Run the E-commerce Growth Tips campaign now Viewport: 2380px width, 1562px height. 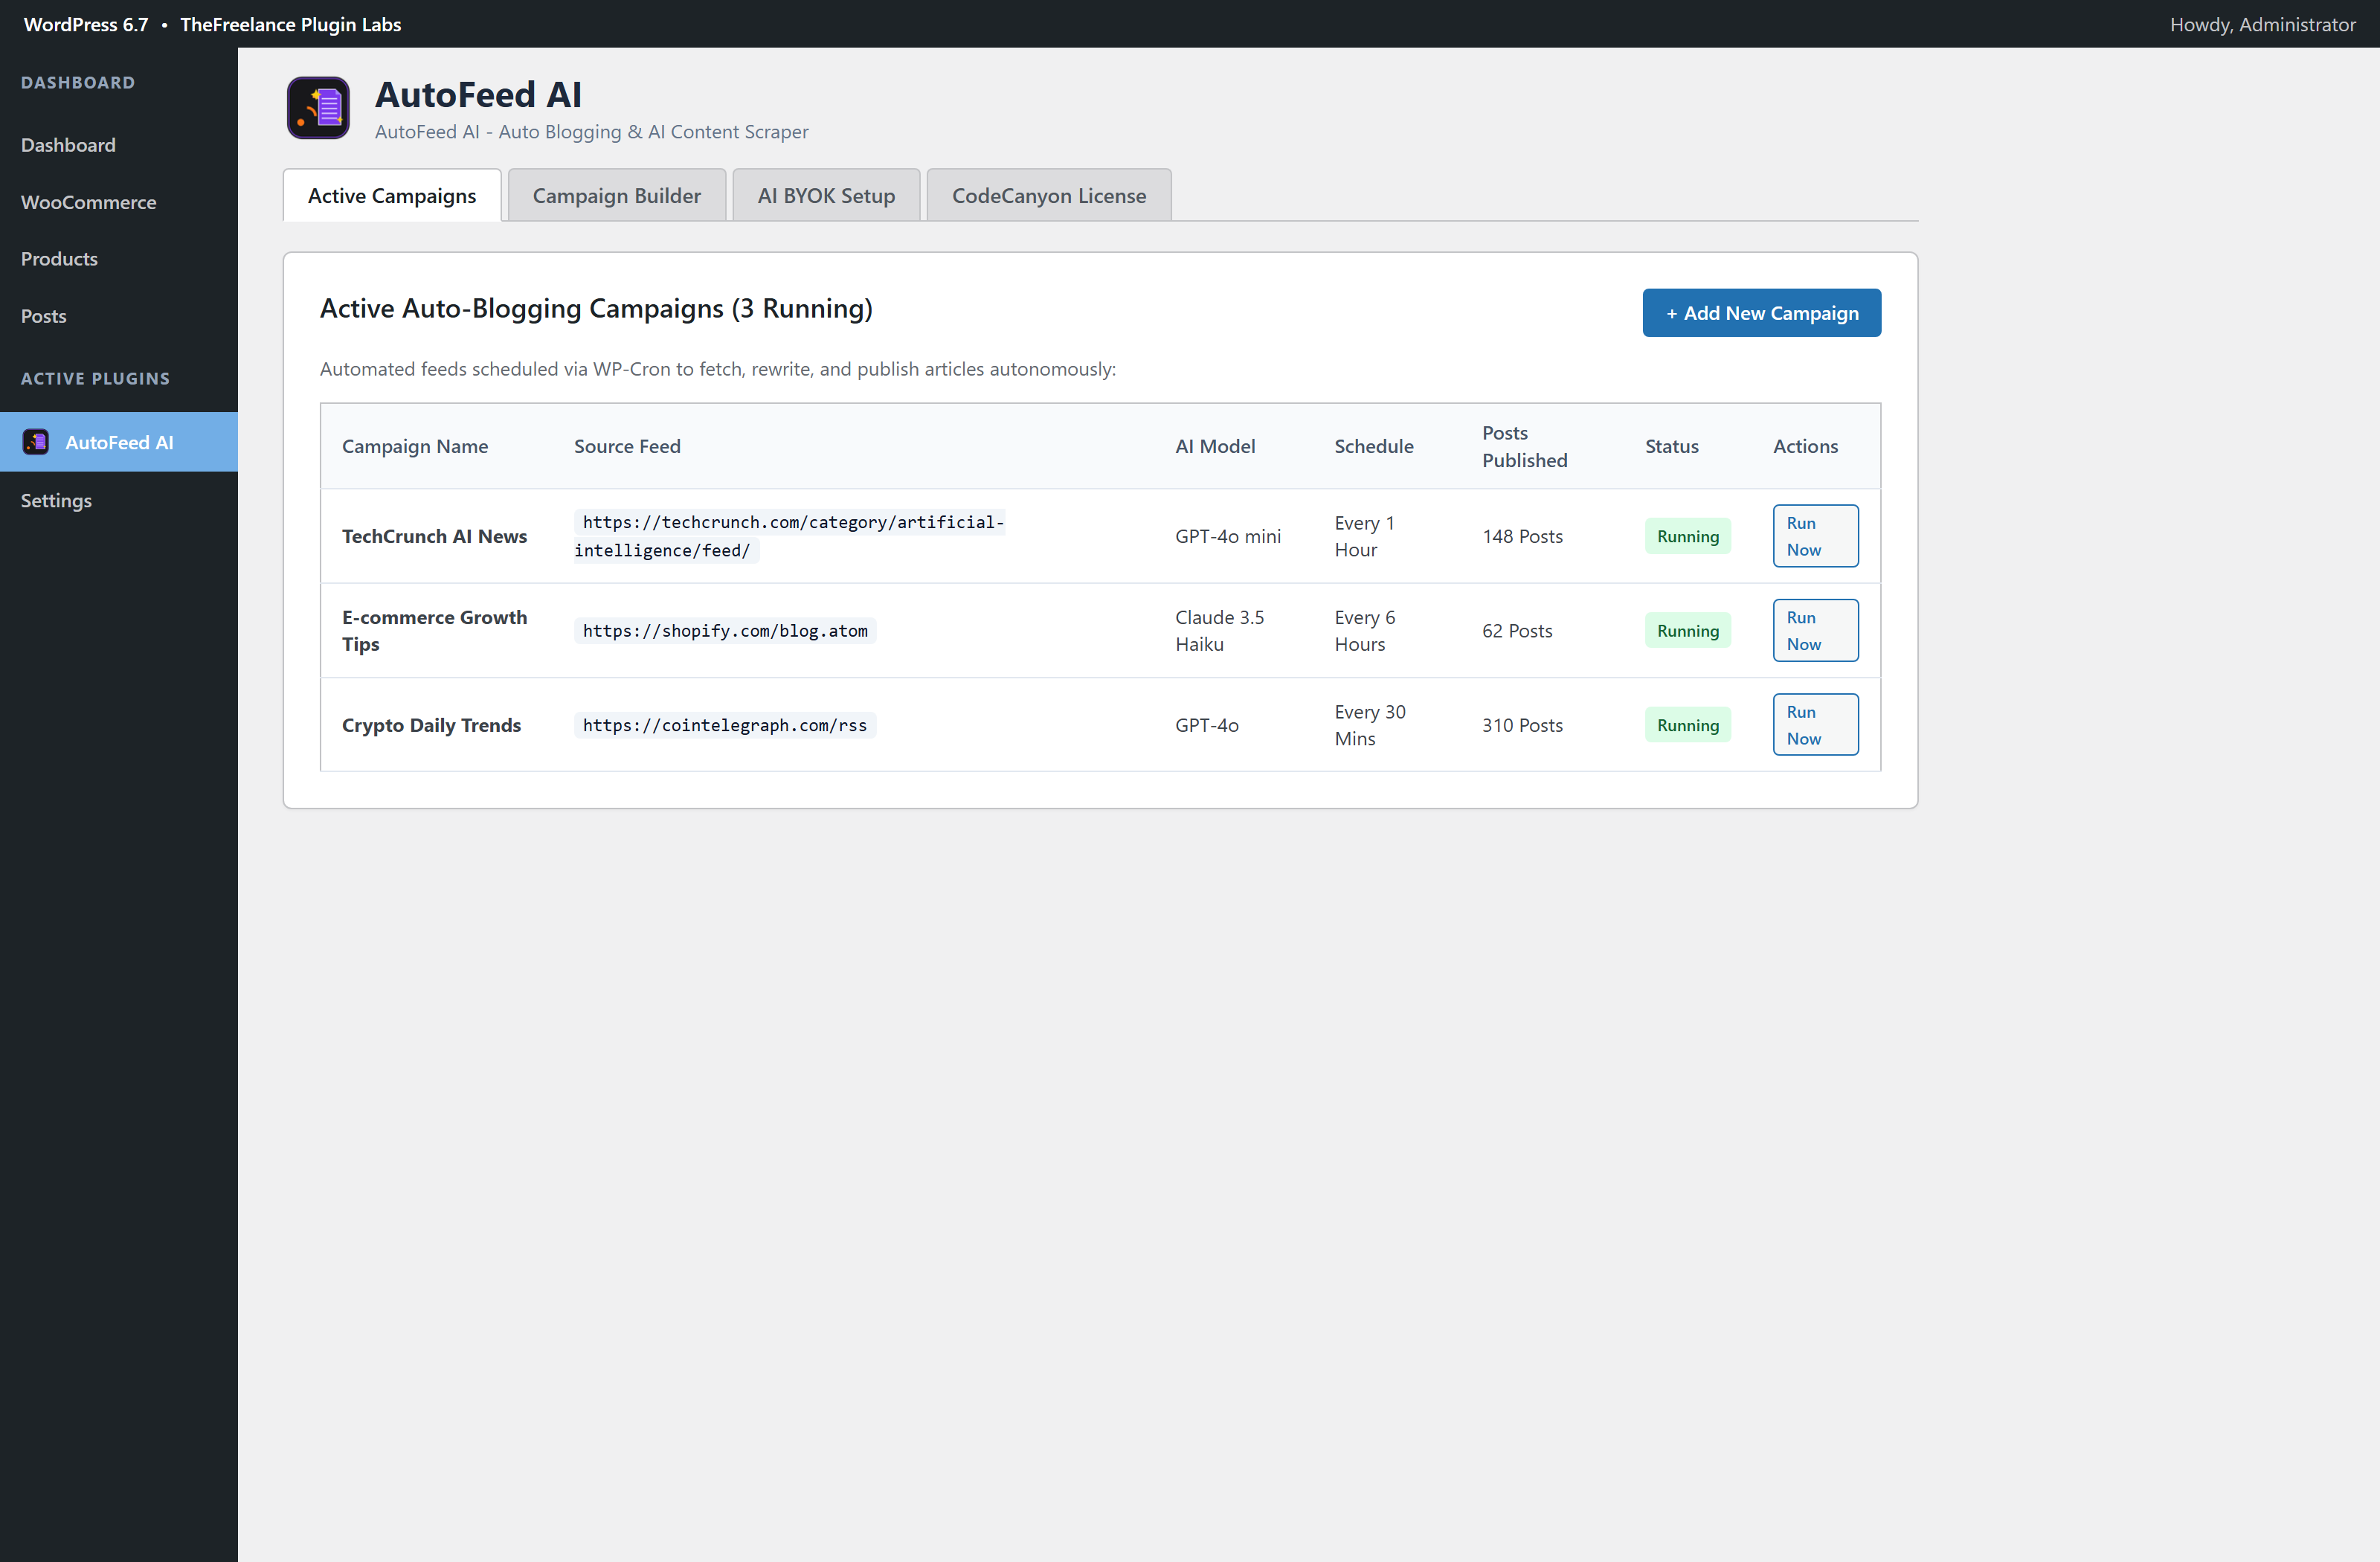point(1815,630)
